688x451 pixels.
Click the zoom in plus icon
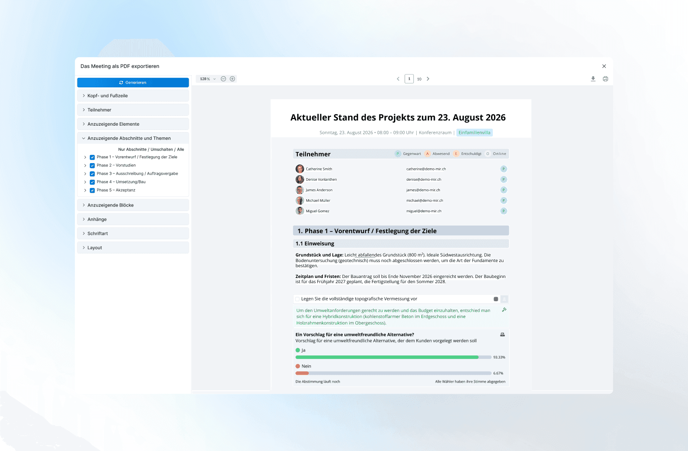coord(232,79)
